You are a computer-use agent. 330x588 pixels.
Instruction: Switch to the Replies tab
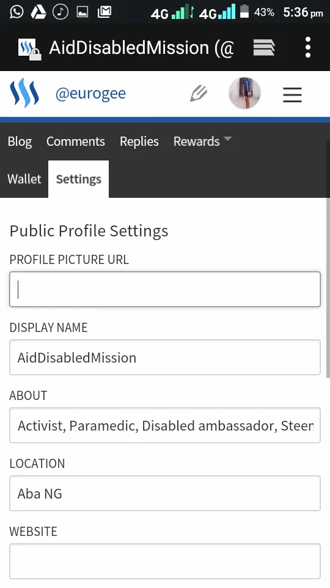click(x=139, y=141)
